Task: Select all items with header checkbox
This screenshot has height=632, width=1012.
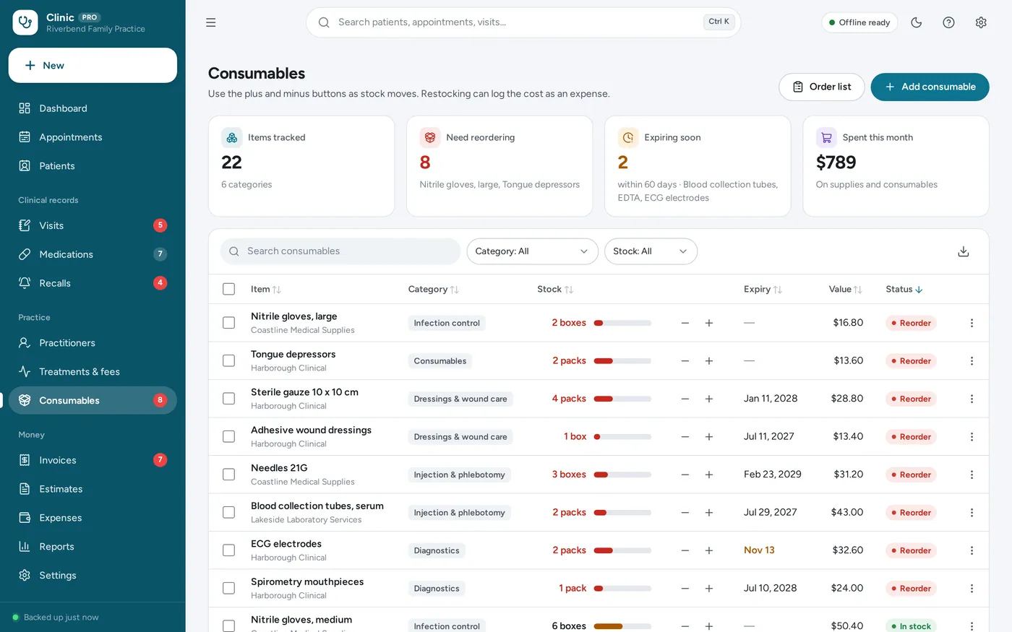Action: 229,289
